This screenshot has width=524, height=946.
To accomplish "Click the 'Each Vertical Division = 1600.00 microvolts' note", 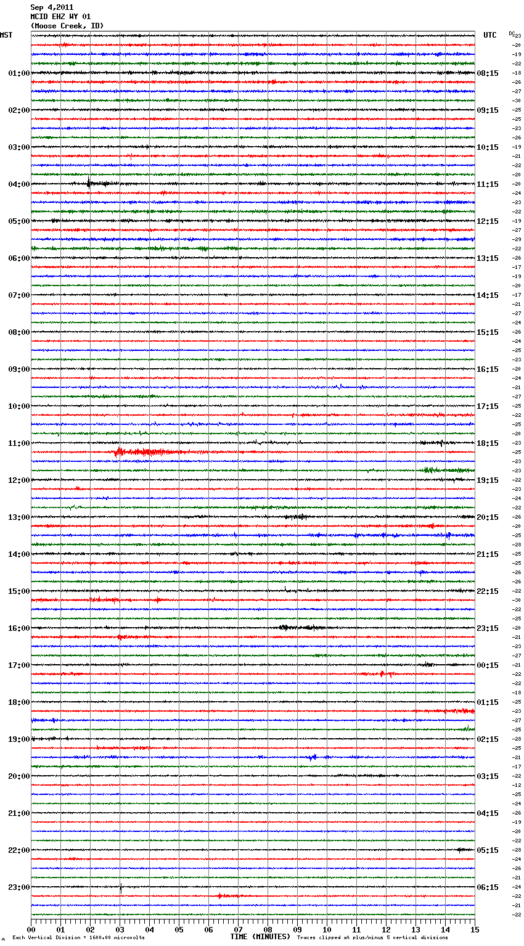I will click(x=78, y=937).
